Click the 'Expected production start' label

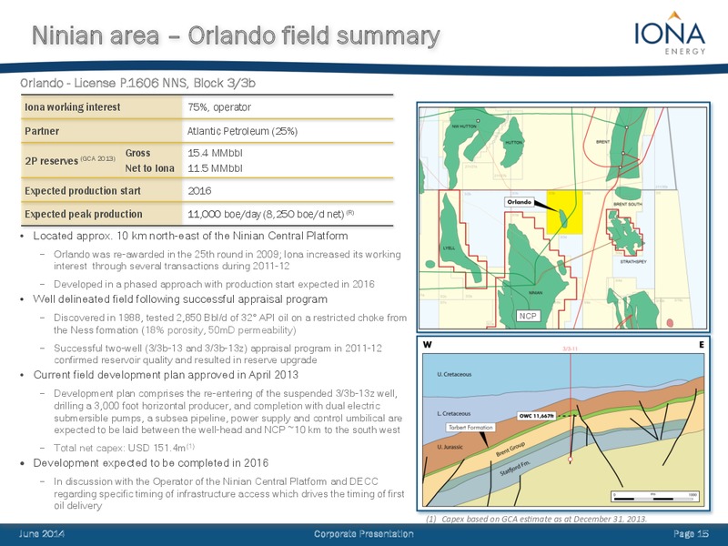(83, 191)
